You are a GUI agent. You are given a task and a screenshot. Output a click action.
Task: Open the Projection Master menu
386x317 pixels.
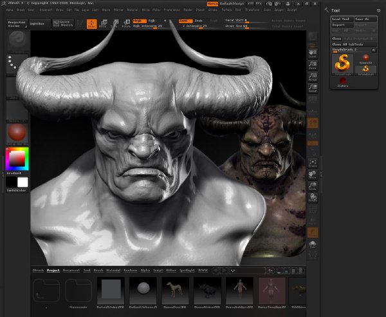click(x=17, y=24)
